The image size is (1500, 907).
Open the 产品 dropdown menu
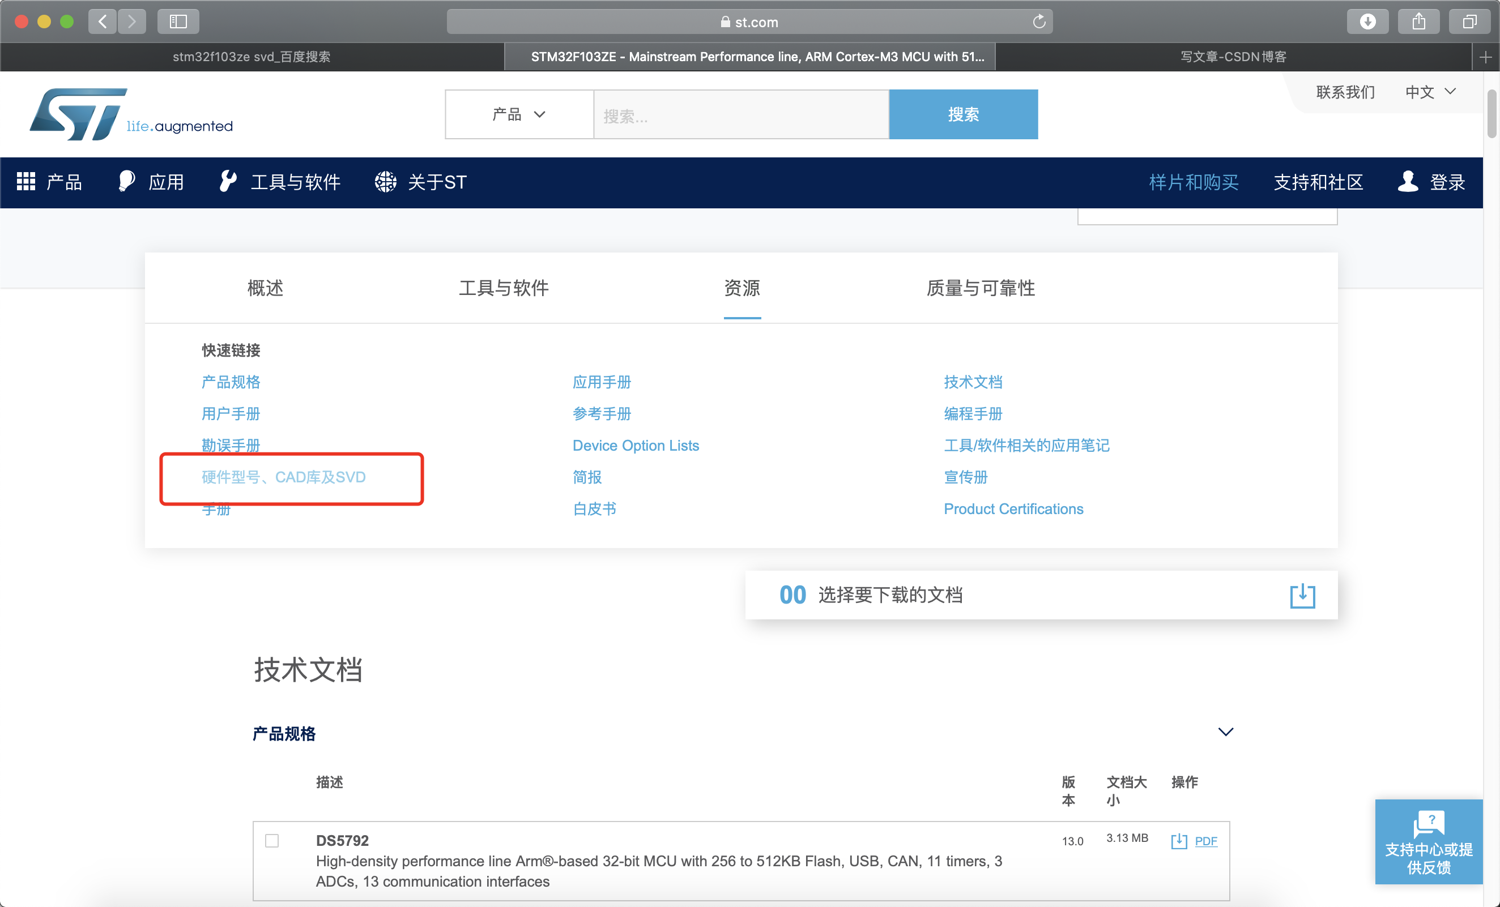point(518,114)
